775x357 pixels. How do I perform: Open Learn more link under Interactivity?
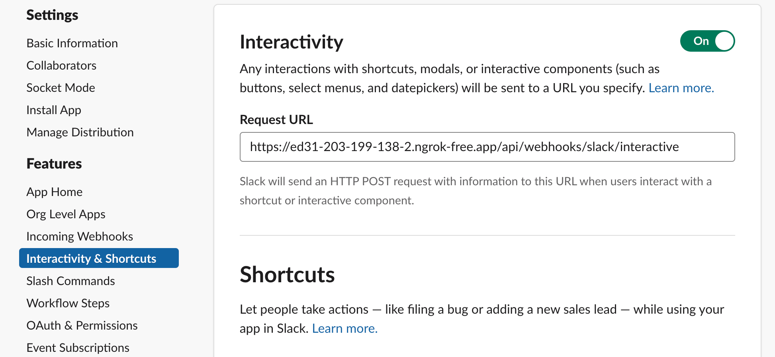[681, 88]
